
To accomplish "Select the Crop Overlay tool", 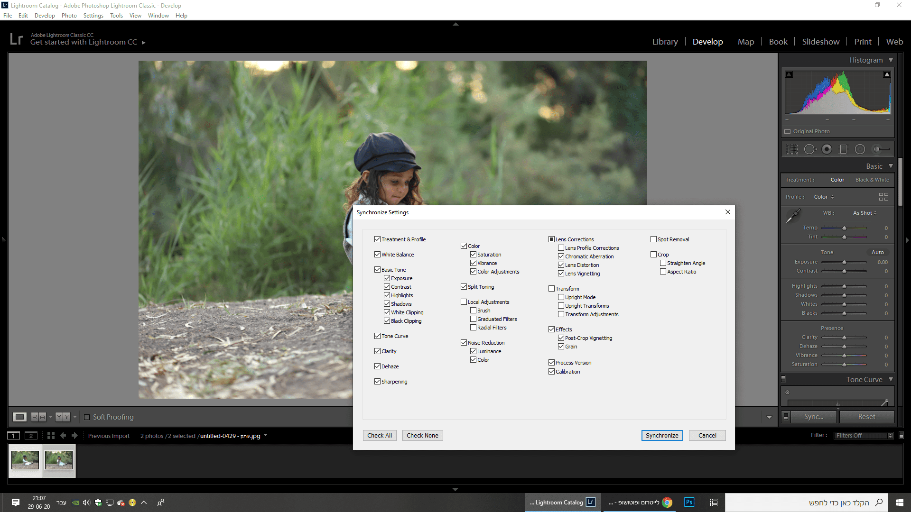I will (x=792, y=149).
